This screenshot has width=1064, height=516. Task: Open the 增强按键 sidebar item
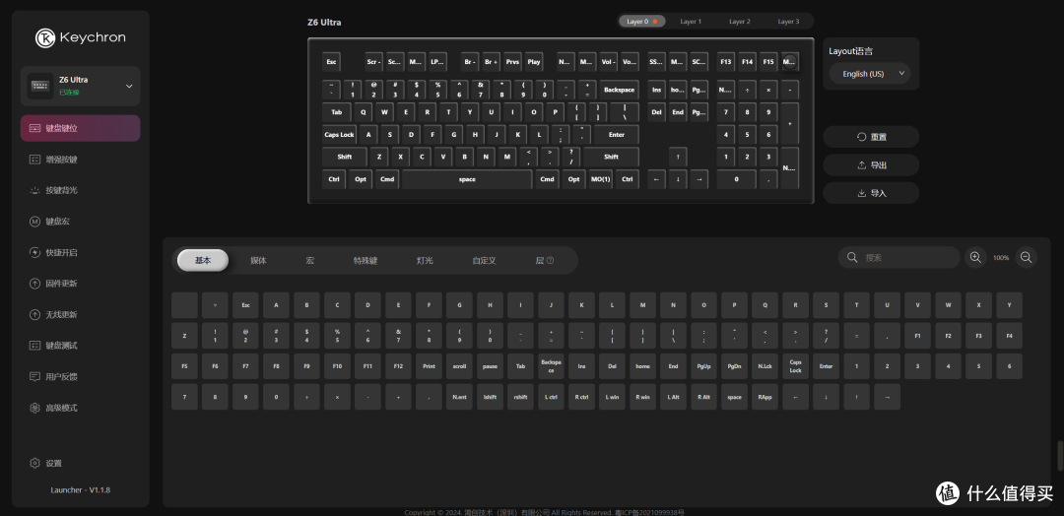[80, 160]
